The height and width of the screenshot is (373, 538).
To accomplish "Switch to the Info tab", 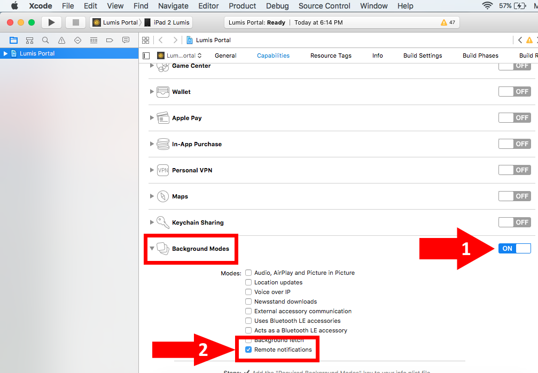I will (377, 55).
